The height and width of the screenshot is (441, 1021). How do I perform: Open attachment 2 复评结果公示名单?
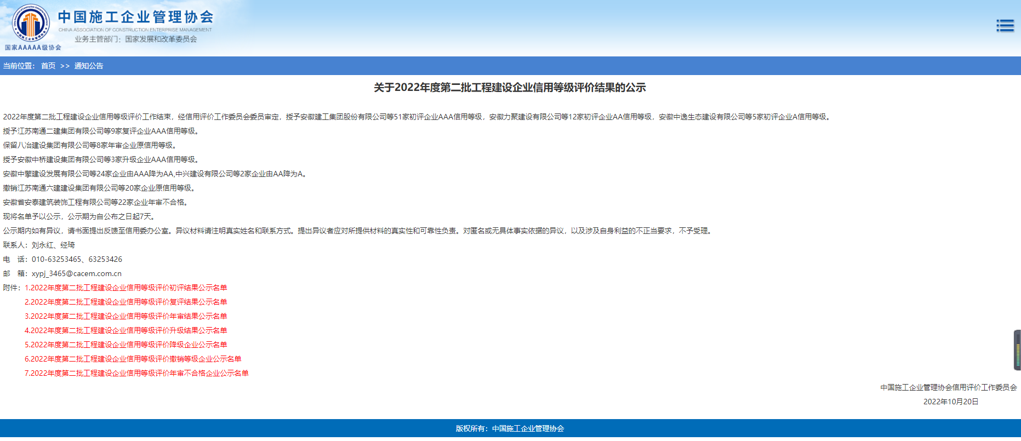pos(126,302)
